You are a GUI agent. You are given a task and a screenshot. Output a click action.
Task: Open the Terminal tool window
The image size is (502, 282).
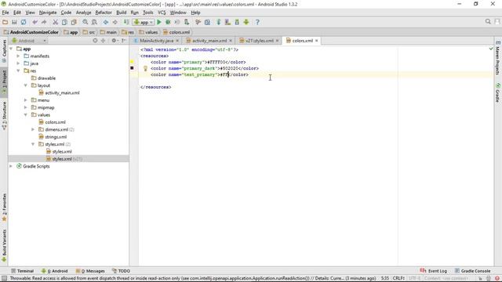coord(22,271)
